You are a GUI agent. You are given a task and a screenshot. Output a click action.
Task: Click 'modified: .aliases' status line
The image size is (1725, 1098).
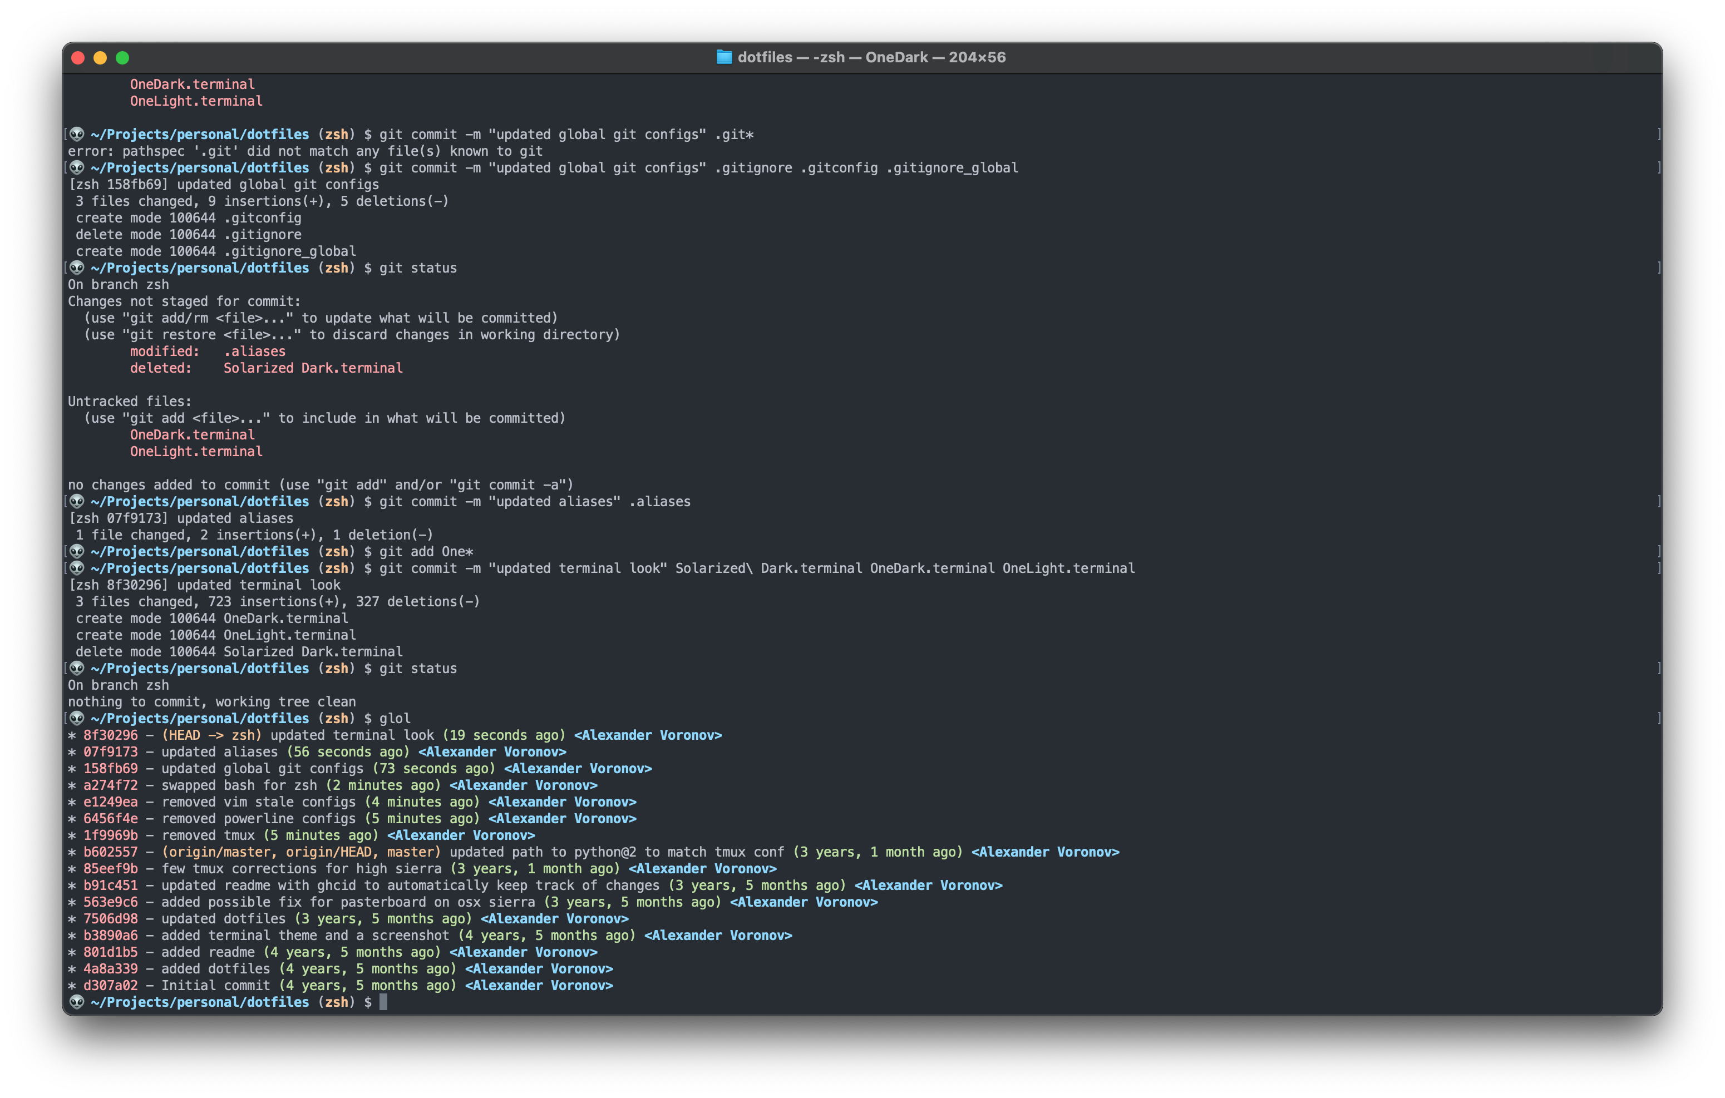[208, 351]
